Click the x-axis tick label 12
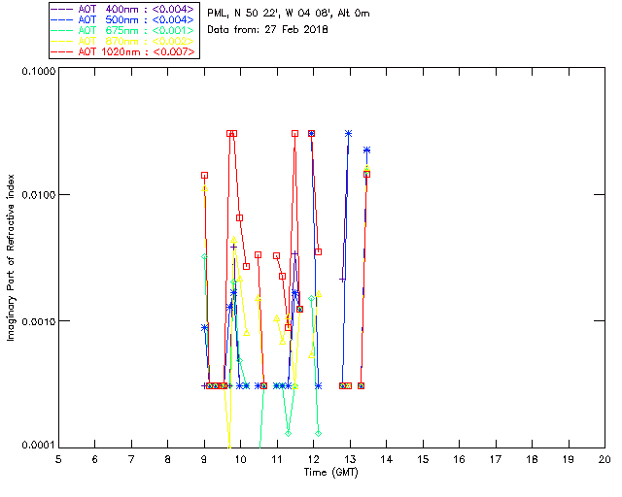The image size is (622, 497). coord(313,459)
